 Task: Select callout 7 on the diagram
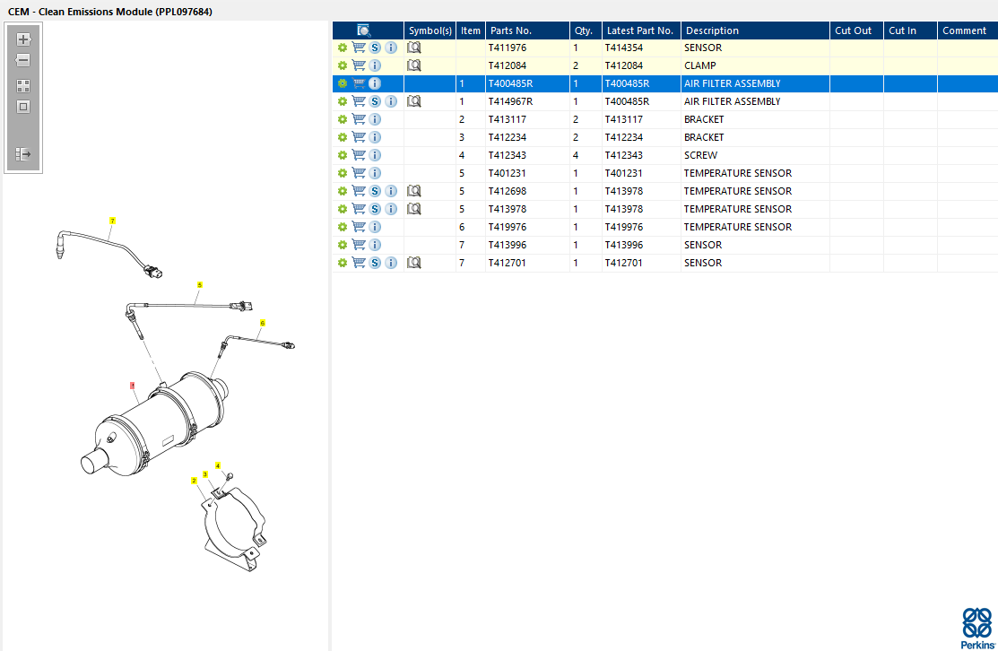pos(112,221)
